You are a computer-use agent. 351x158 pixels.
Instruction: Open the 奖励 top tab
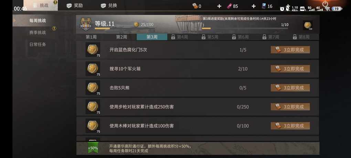click(x=75, y=6)
